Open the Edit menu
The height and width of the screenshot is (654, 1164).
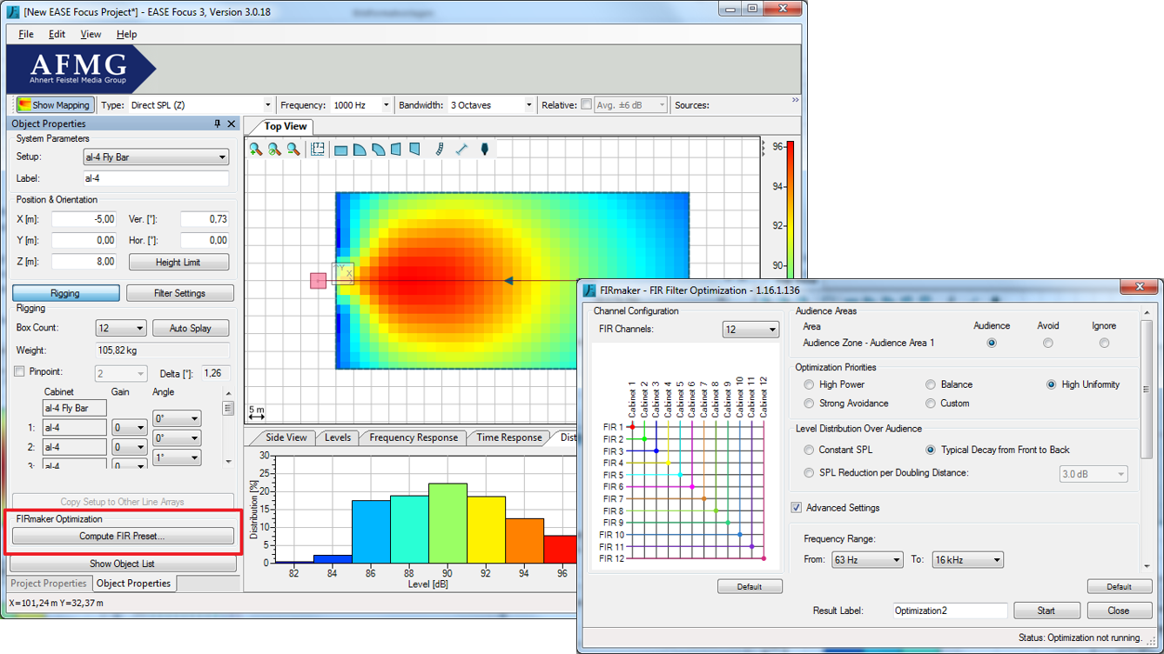click(x=57, y=34)
